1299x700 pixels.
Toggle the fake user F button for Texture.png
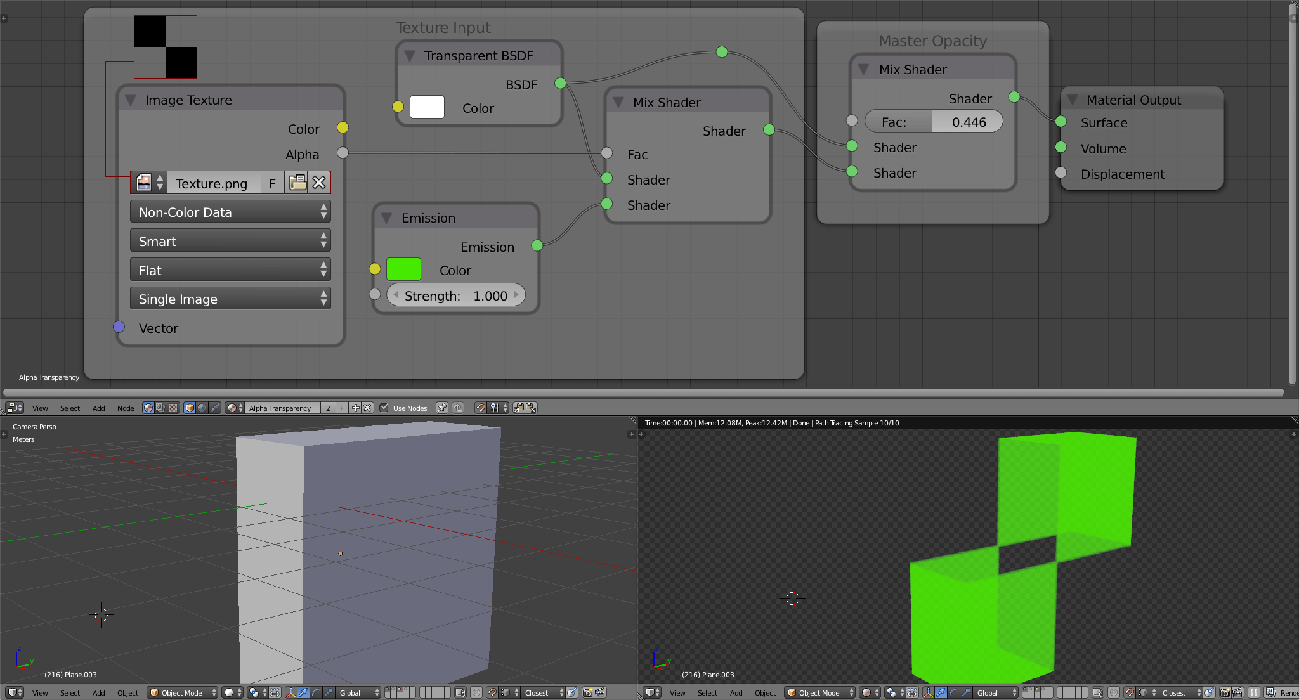pyautogui.click(x=272, y=183)
